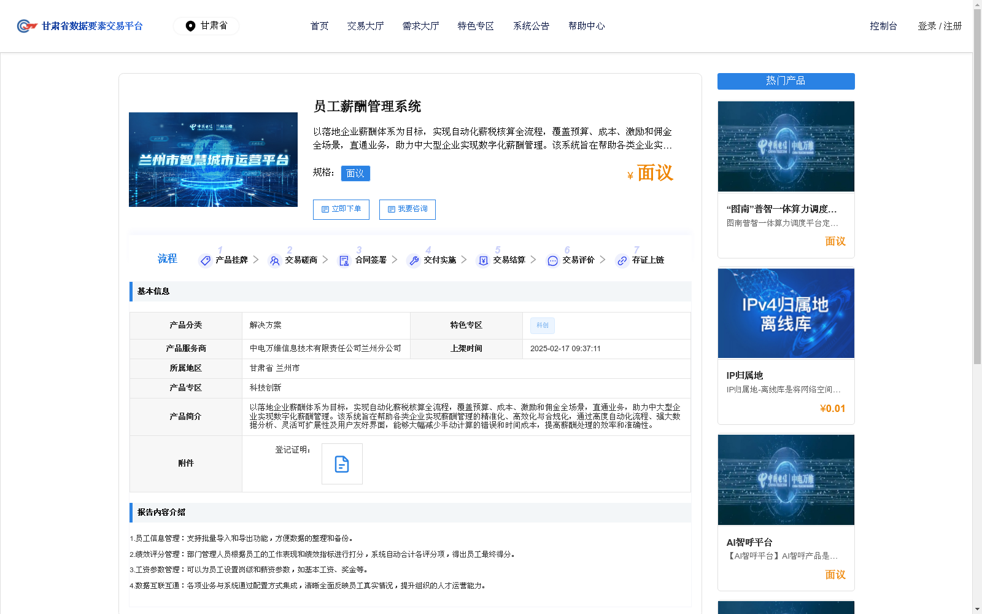Click the chevron after 产品挂牌
The image size is (982, 614).
256,260
